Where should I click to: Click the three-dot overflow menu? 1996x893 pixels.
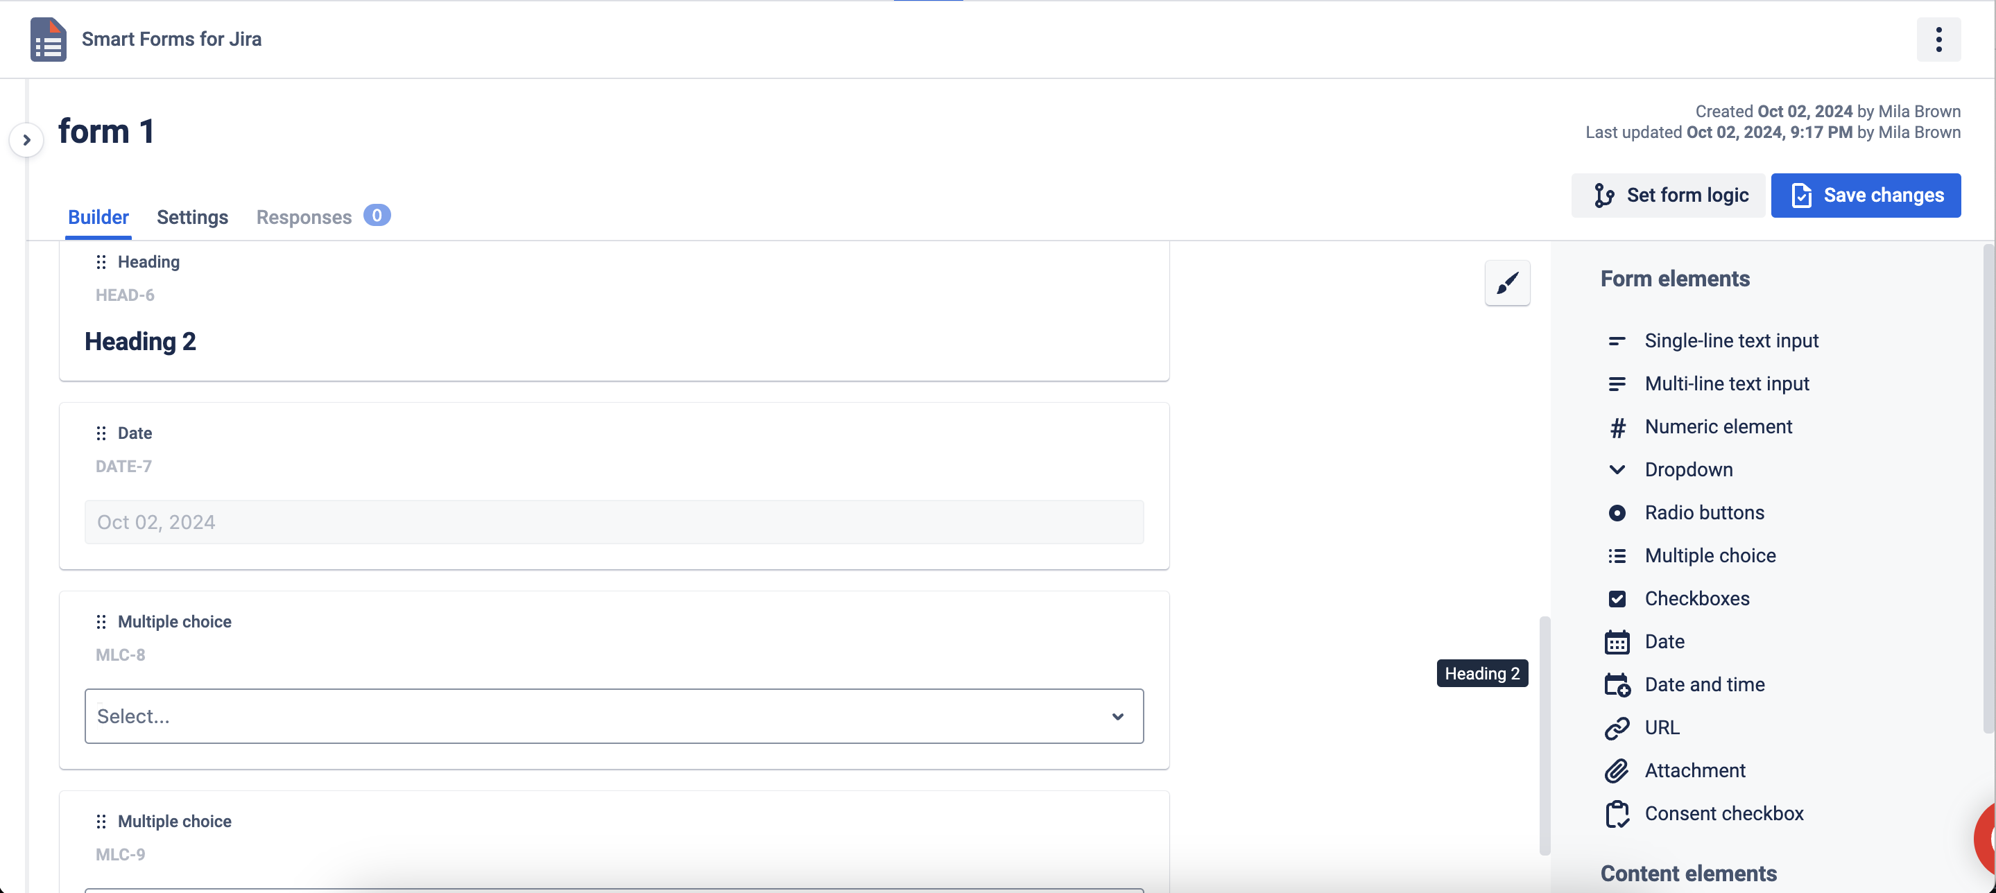click(x=1938, y=40)
